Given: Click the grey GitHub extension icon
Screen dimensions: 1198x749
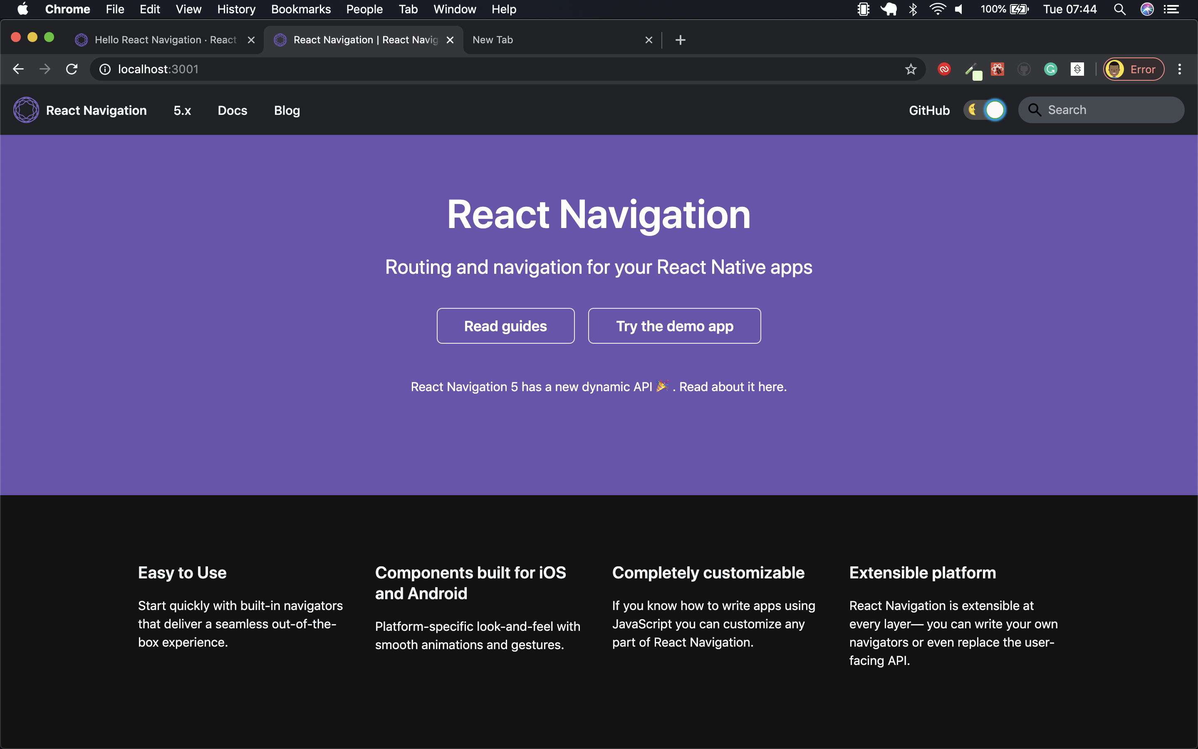Looking at the screenshot, I should pos(1024,69).
